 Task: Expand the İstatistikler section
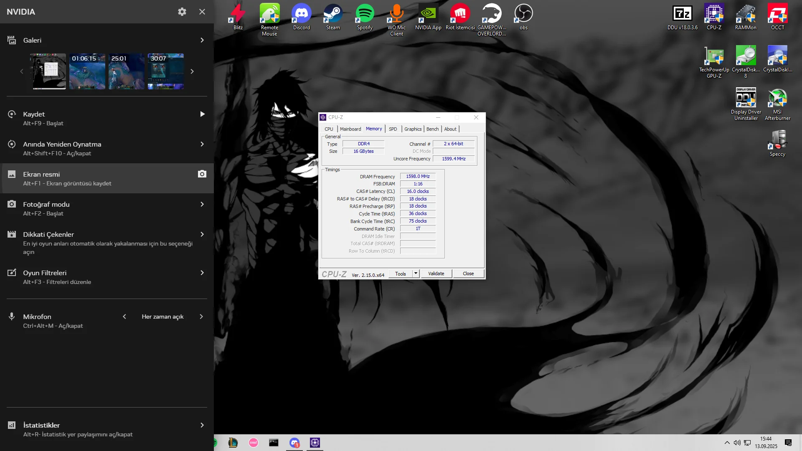click(202, 425)
